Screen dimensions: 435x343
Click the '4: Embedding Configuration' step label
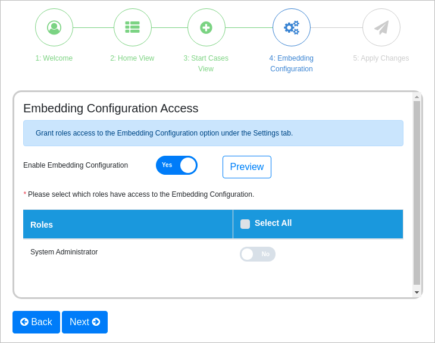pos(291,63)
